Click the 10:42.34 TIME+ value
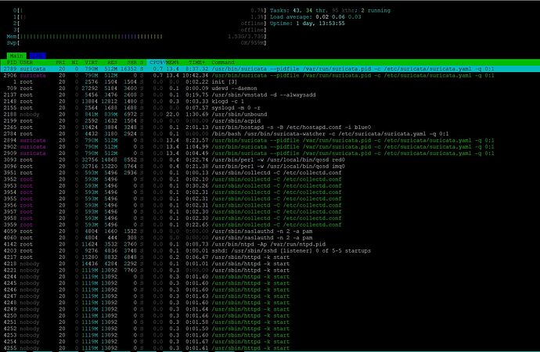This screenshot has height=352, width=540. pyautogui.click(x=196, y=75)
